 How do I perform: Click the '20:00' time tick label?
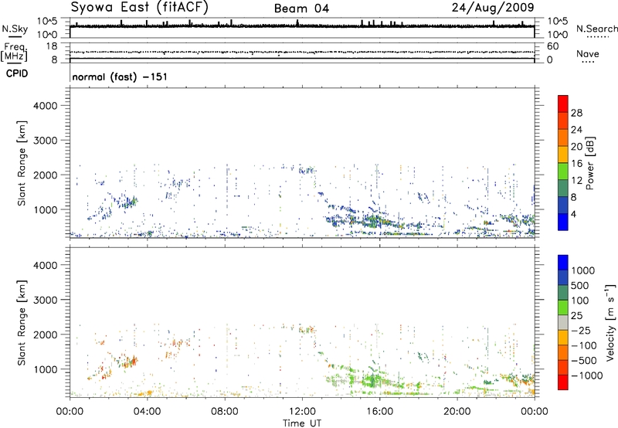click(457, 412)
